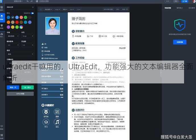Viewport: 196px width, 140px height.
Task: Click the 兴趣爱好 heart heading
Action: 48,105
